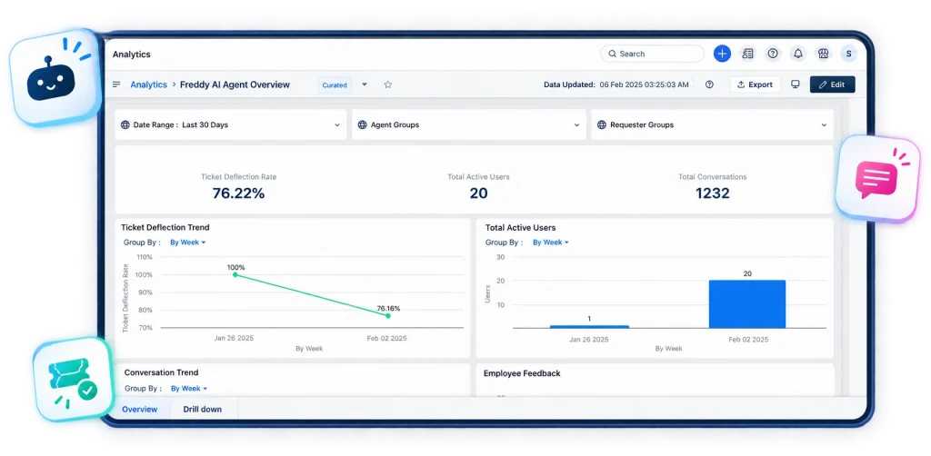Click the globe icon in Requester Groups filter

(x=602, y=125)
